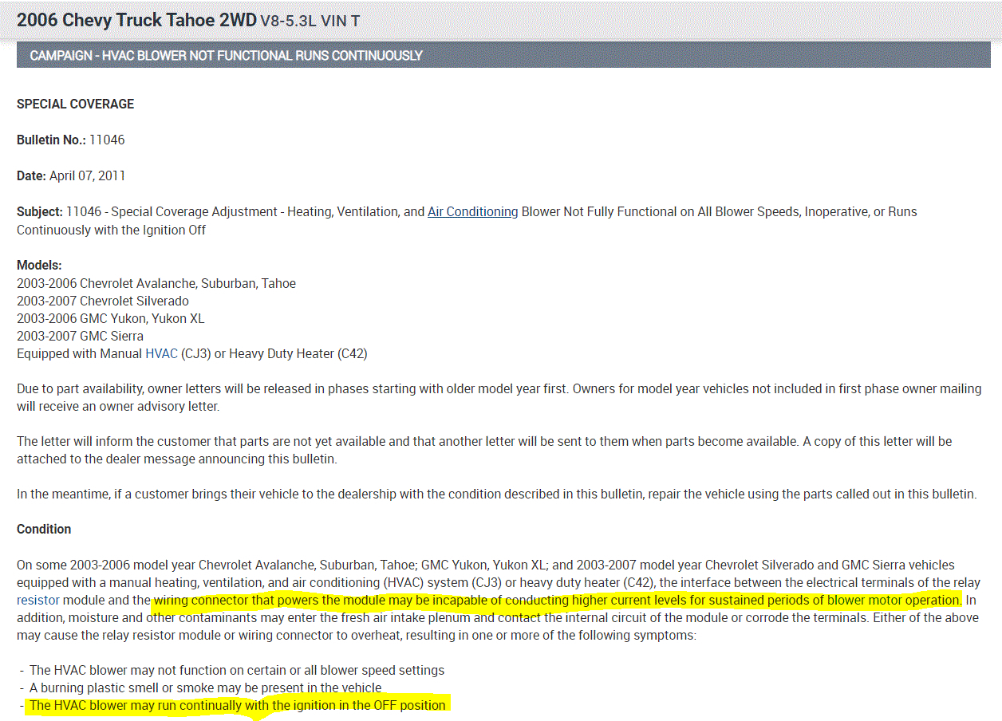Click the burning plastic smell symptom line
Viewport: 1002px width, 721px height.
click(205, 688)
